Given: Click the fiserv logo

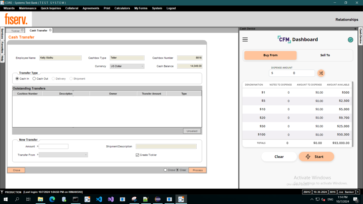Looking at the screenshot, I should (16, 19).
